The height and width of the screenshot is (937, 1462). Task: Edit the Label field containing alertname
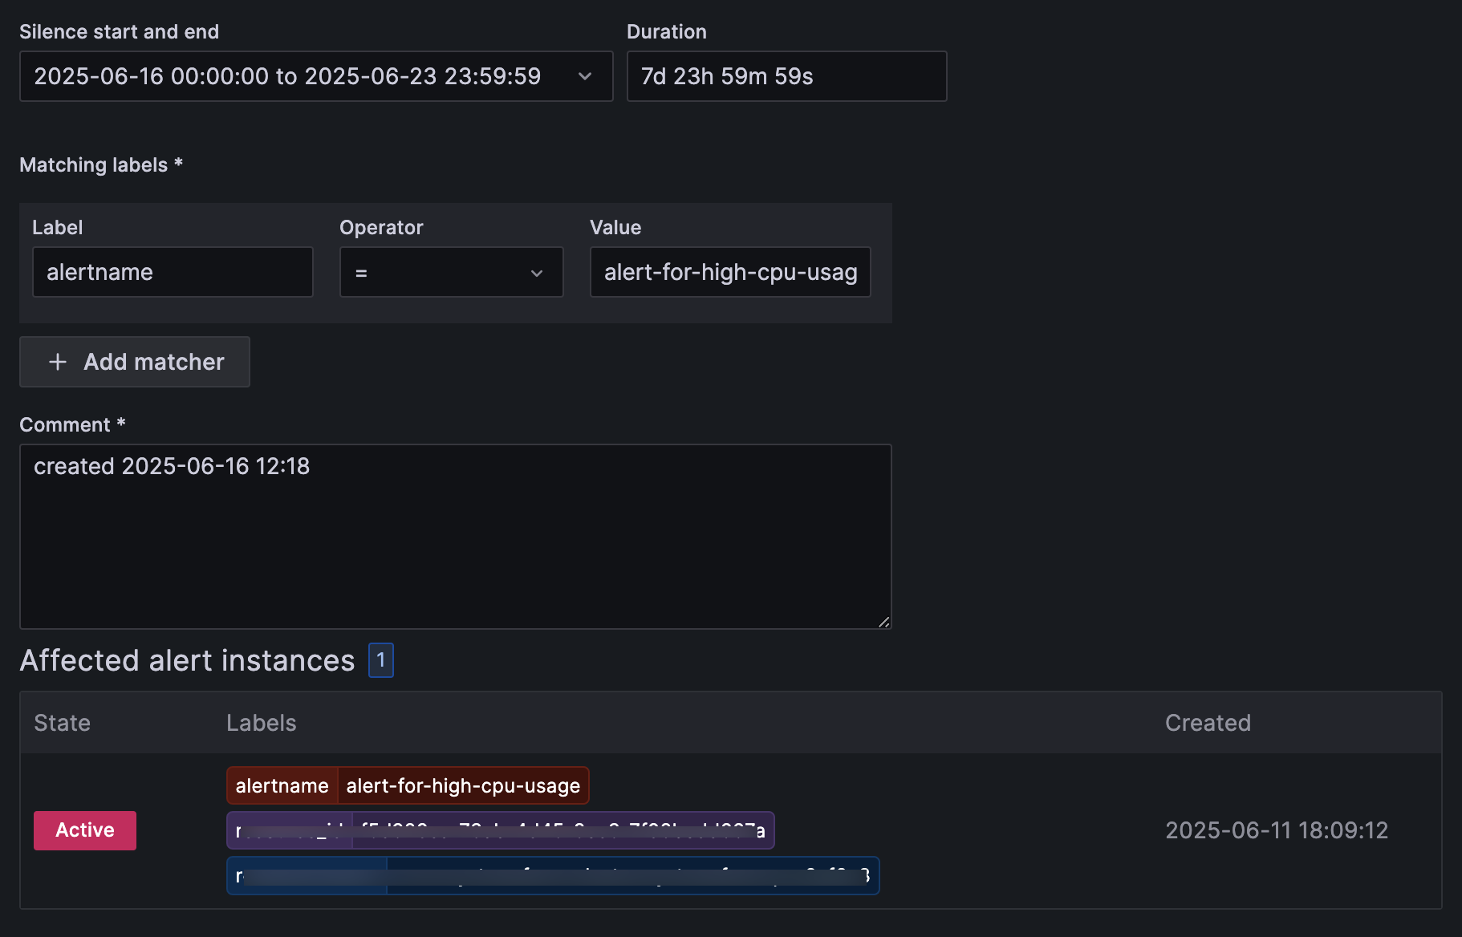pos(172,272)
